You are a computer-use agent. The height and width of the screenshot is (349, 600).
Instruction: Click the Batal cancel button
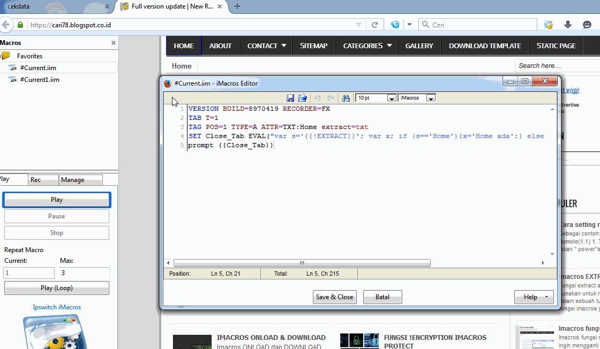382,297
